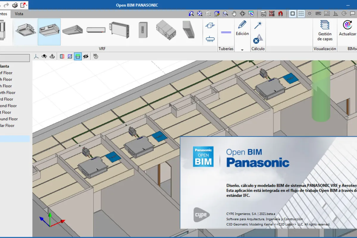
Task: Show calculation errors warning icon
Action: click(258, 39)
